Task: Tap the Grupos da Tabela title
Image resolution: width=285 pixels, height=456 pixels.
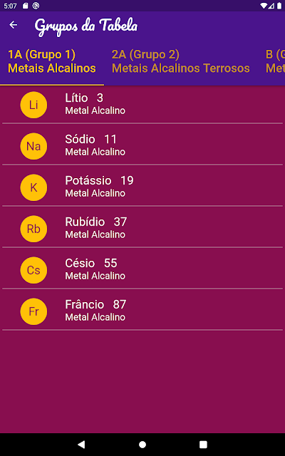Action: pos(86,27)
